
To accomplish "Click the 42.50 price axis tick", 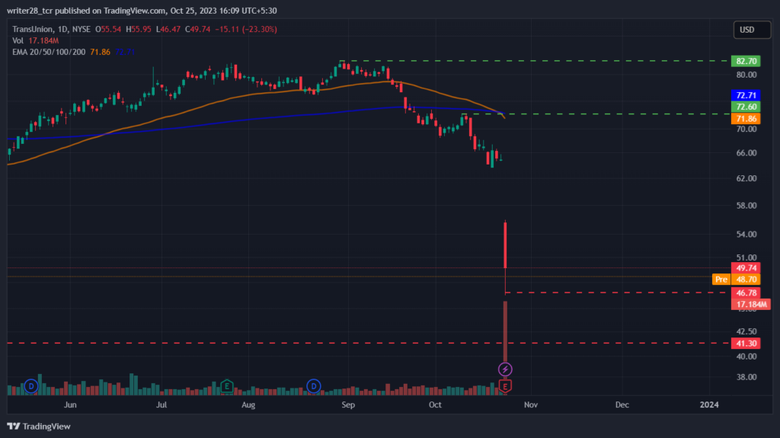I will click(746, 331).
